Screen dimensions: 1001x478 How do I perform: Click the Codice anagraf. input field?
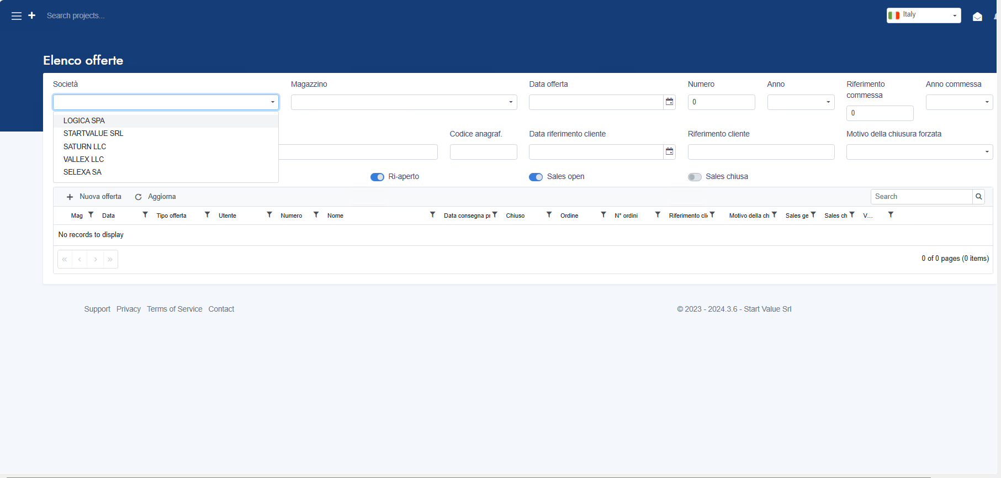[x=483, y=152]
